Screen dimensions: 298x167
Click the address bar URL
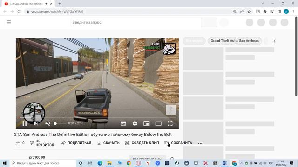[57, 12]
